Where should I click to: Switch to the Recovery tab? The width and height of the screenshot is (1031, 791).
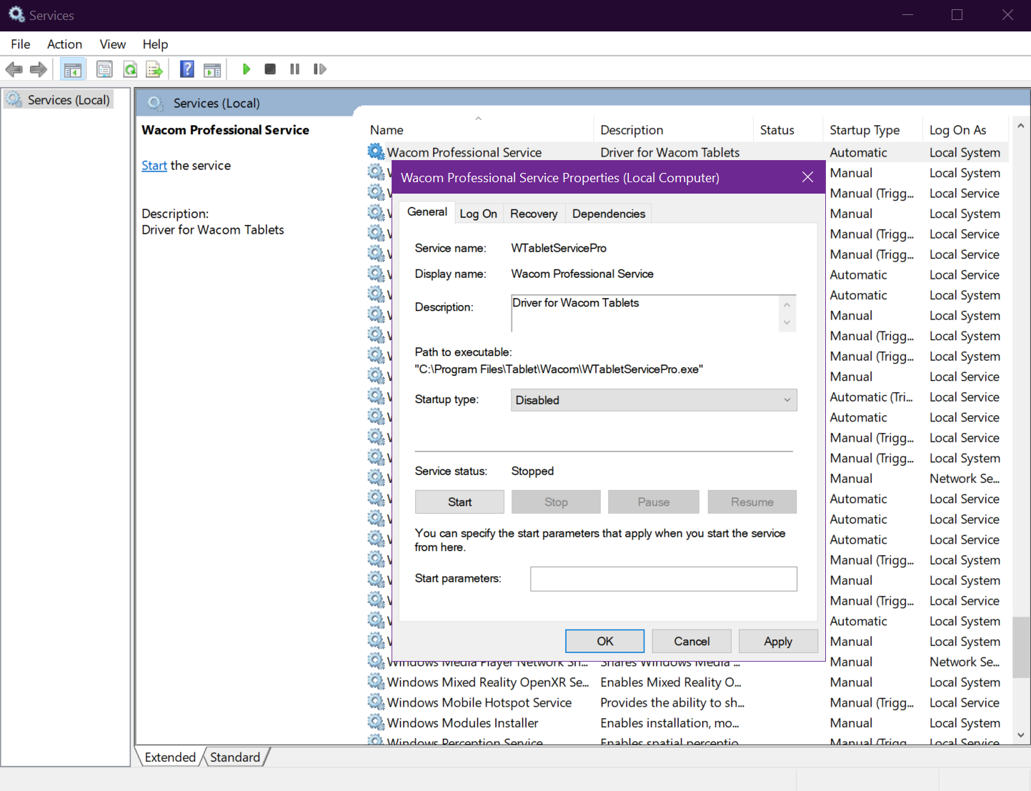534,214
